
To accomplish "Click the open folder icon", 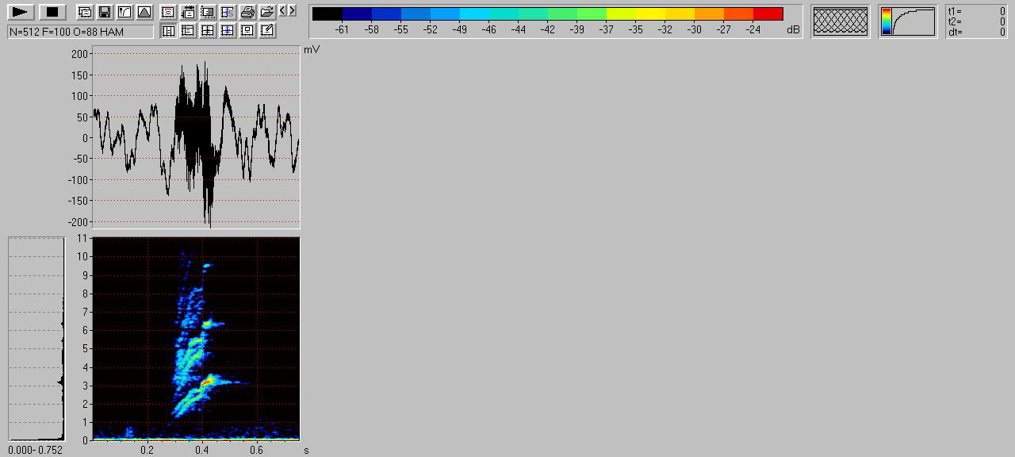I will click(x=267, y=12).
